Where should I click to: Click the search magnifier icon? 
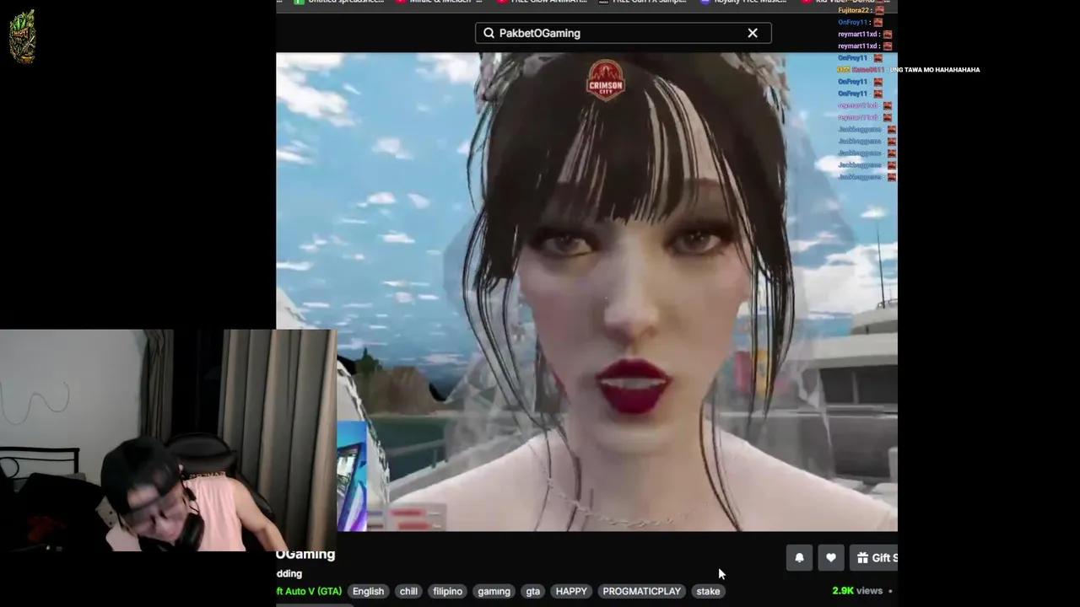tap(489, 33)
